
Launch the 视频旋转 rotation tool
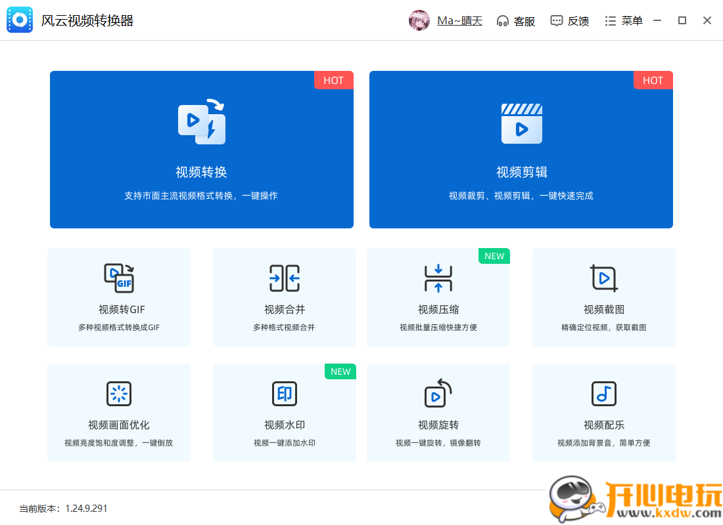tap(438, 412)
